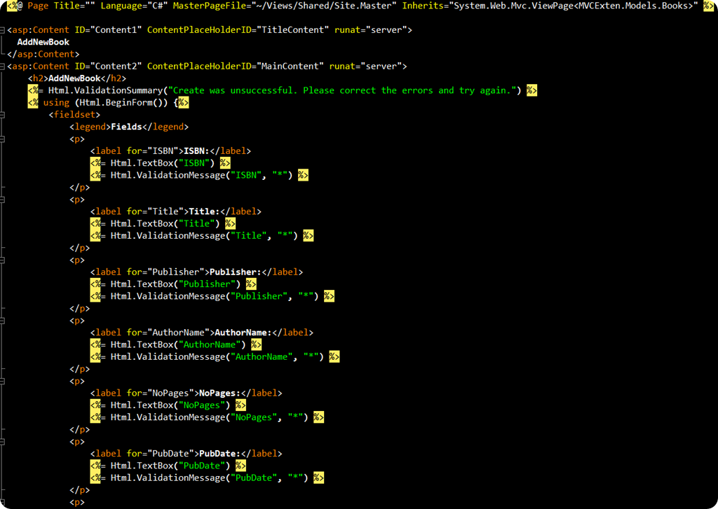Click Html.ValidationMessage("Title", "*") line
Image resolution: width=718 pixels, height=509 pixels.
point(202,236)
